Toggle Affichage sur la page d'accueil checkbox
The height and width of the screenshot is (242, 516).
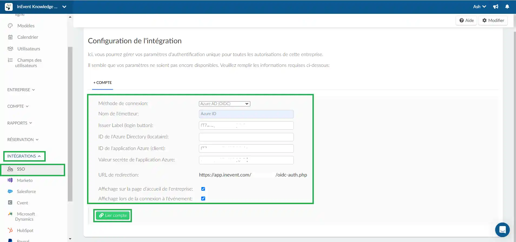203,189
